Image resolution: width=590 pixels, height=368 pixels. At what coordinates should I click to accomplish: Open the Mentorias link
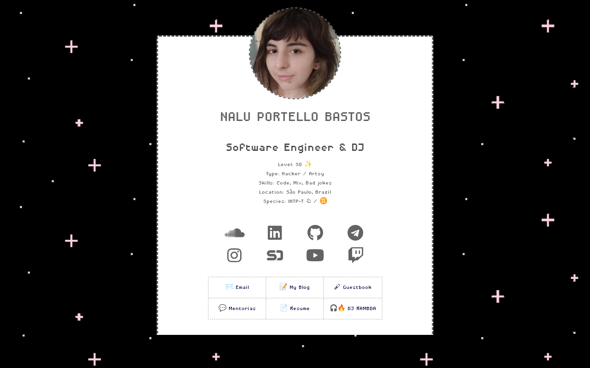click(237, 308)
